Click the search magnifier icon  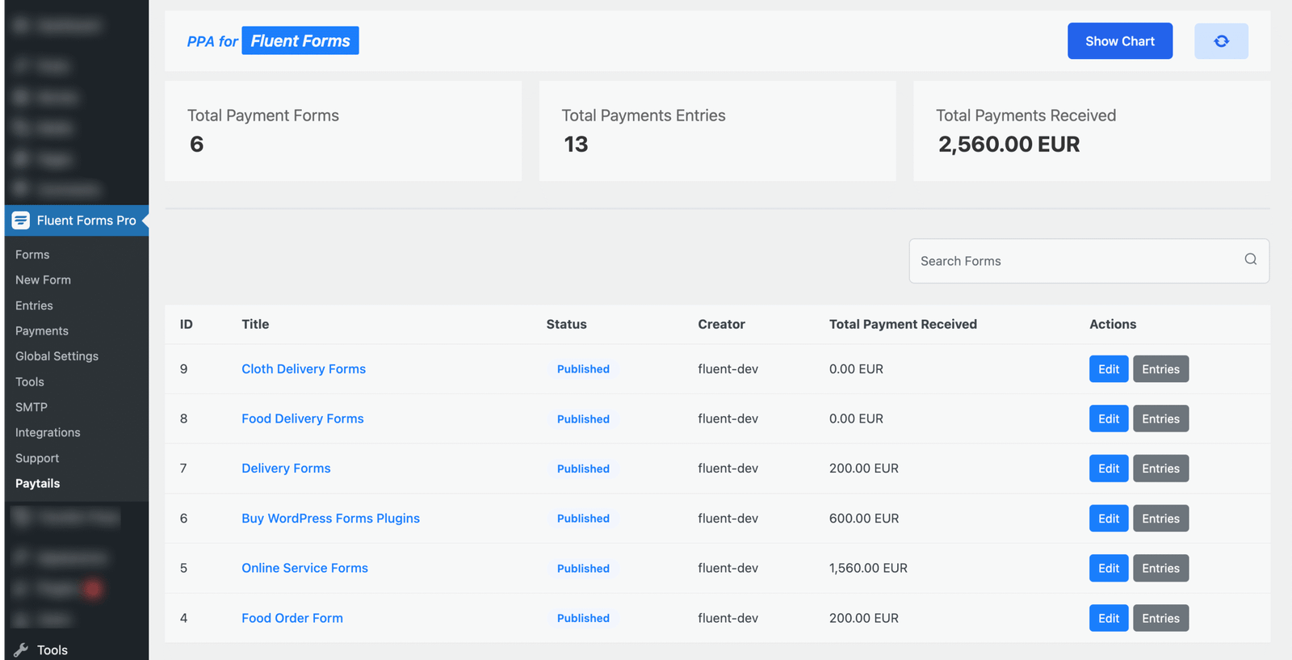(x=1250, y=259)
